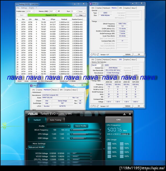The width and height of the screenshot is (166, 171).
Task: Click the Elapsed progress bar in LinX
Action: click(51, 15)
